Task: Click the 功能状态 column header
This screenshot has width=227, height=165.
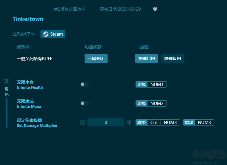Action: pos(94,47)
